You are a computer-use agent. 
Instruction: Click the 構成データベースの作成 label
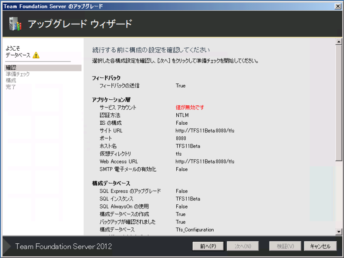(x=124, y=214)
